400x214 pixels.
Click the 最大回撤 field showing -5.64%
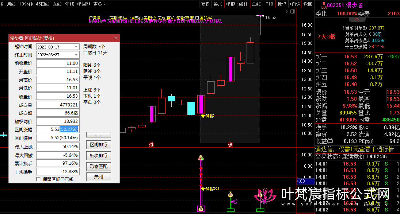[58, 155]
